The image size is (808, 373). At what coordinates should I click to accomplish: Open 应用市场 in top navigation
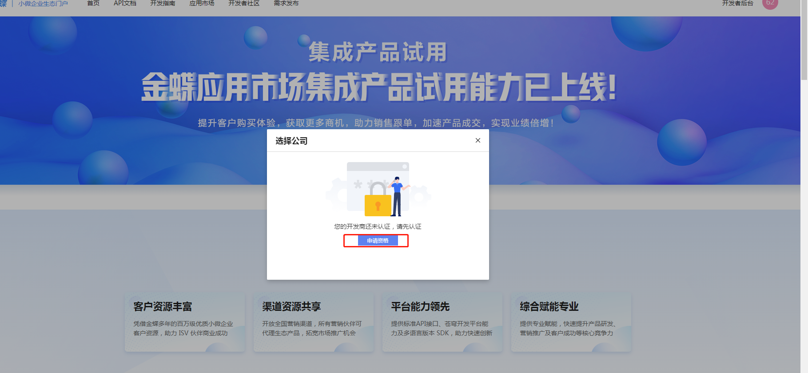coord(202,4)
